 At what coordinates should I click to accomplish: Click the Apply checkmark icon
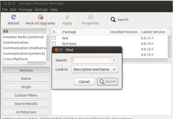(67, 17)
